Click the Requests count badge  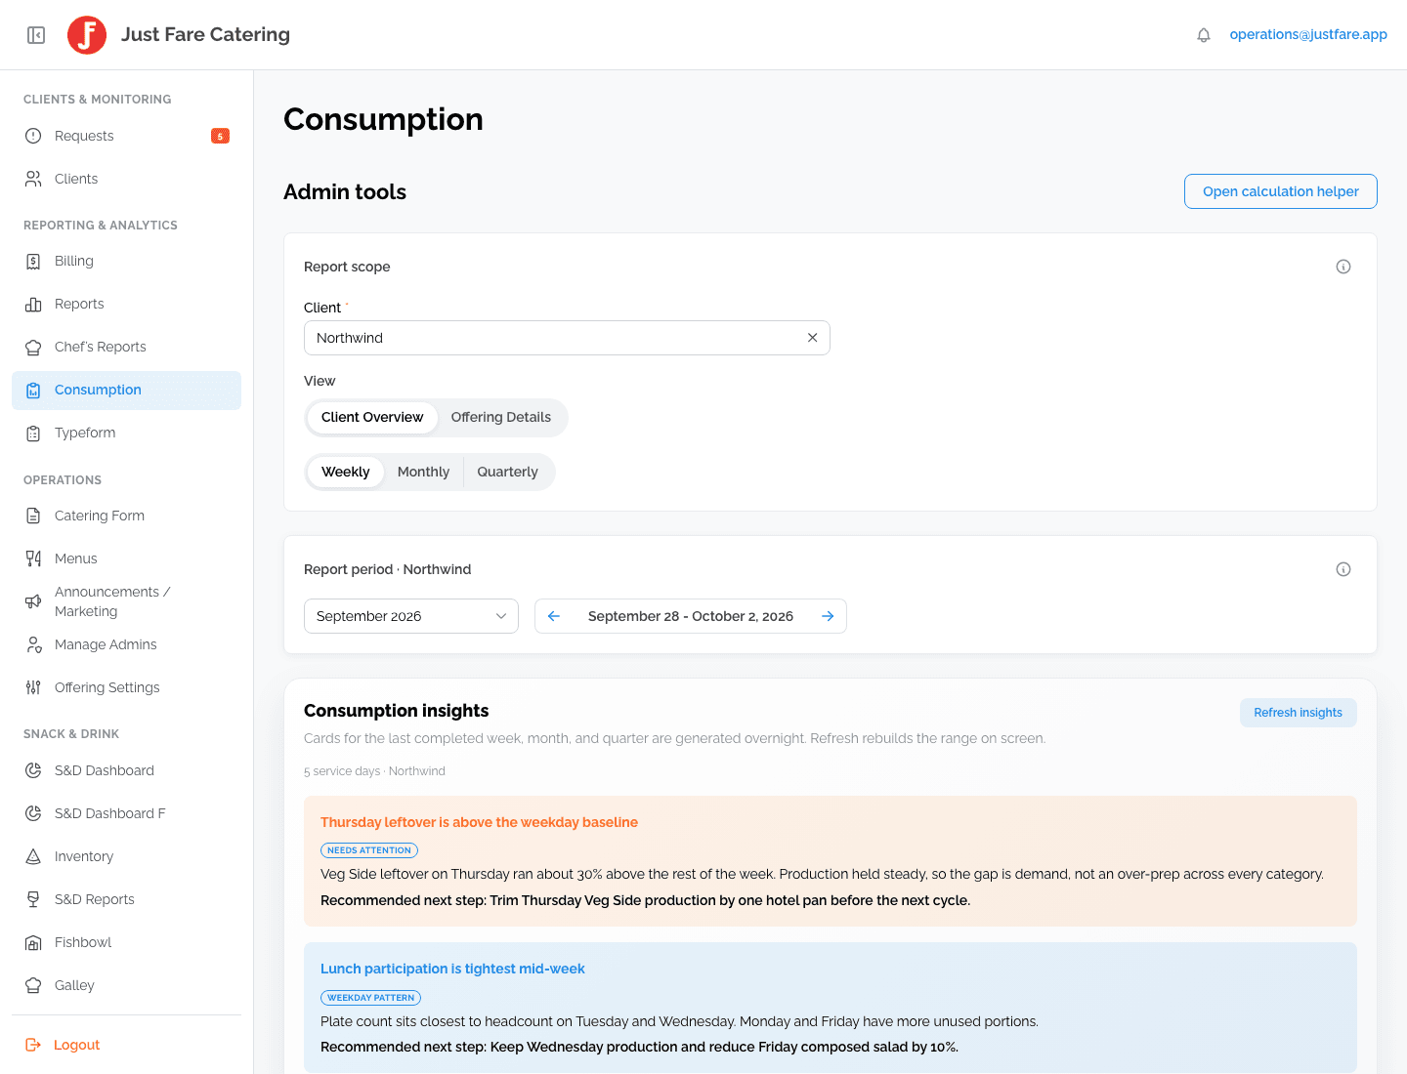221,136
